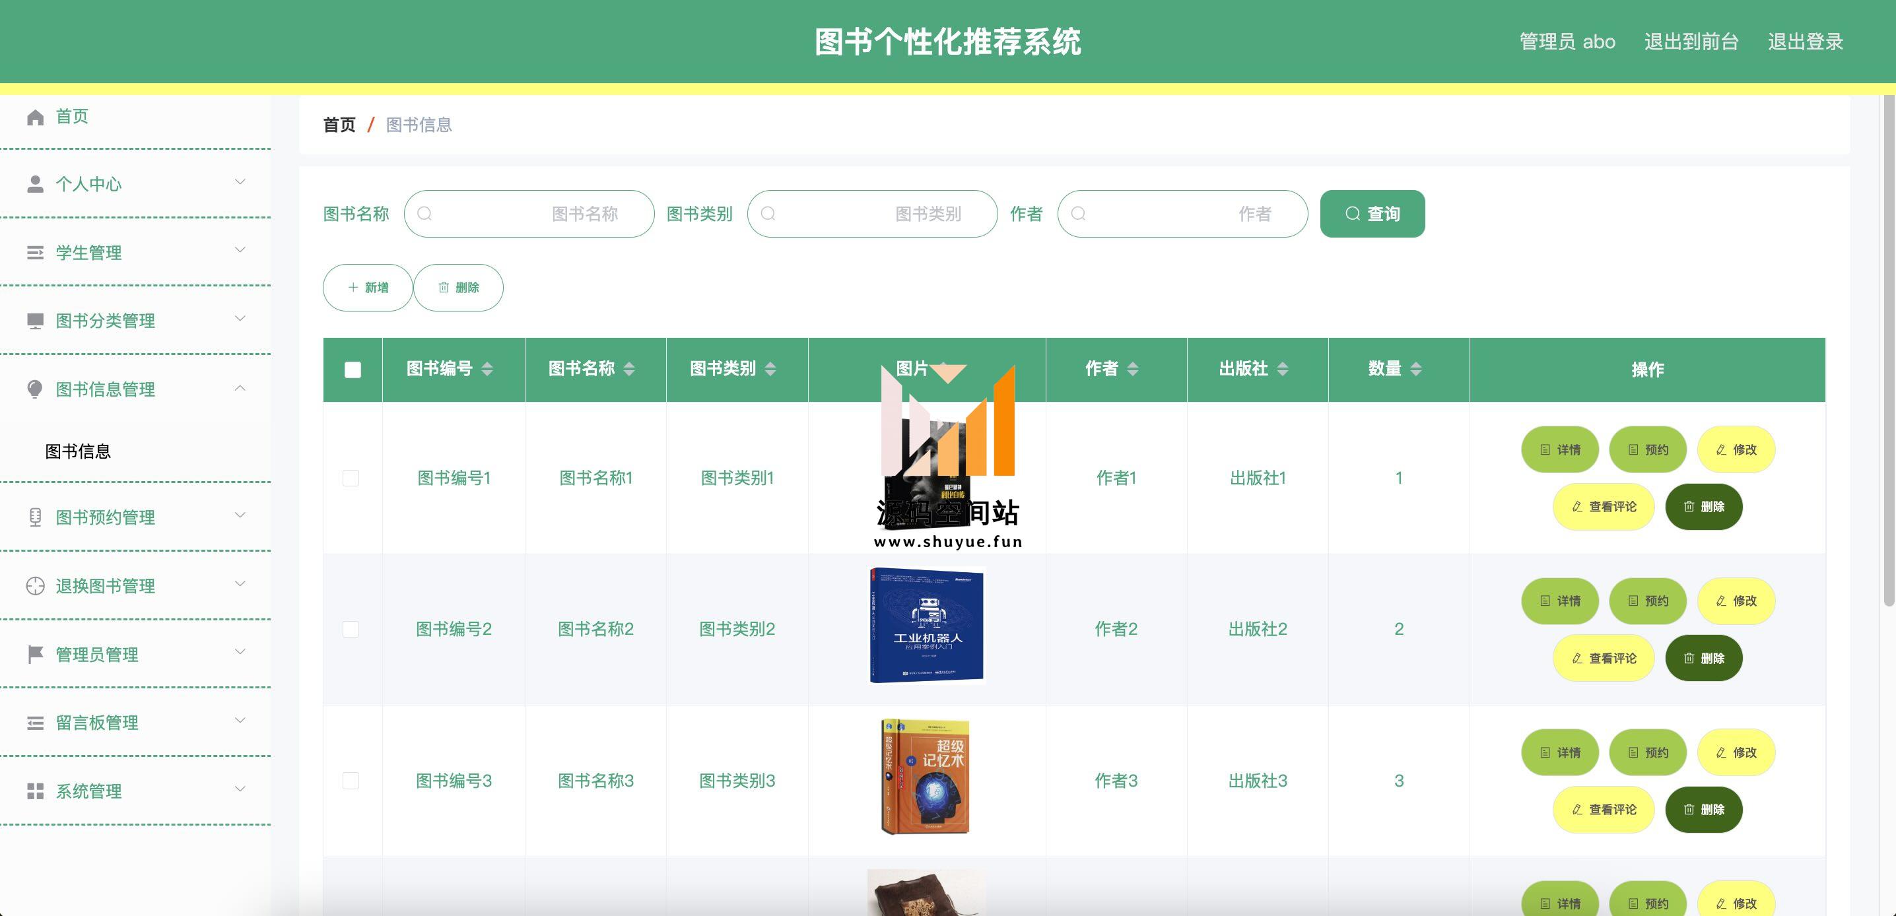Check the checkbox for 图书编号1 row
Image resolution: width=1896 pixels, height=916 pixels.
351,478
